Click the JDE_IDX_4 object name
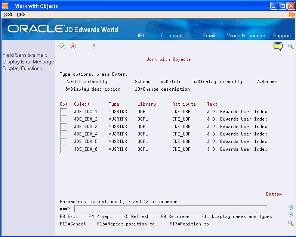The image size is (296, 237). point(86,134)
